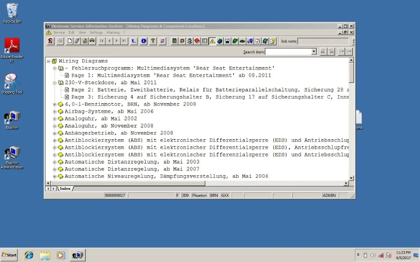Click the horizontal scrollbar thumb
Viewport: 420px width, 262px height.
point(128,183)
